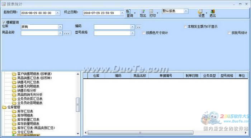Select the 库存汇总表 folder icon
Image resolution: width=251 pixels, height=138 pixels.
[x=14, y=111]
